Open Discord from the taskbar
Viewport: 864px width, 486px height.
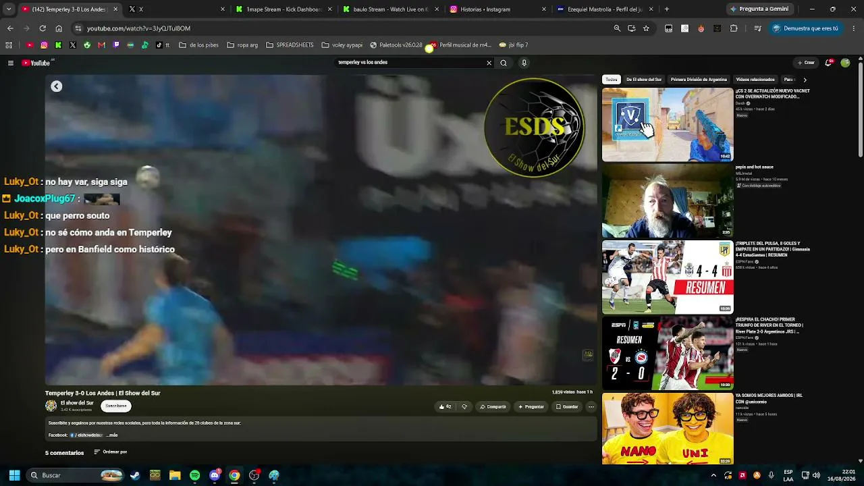tap(215, 475)
